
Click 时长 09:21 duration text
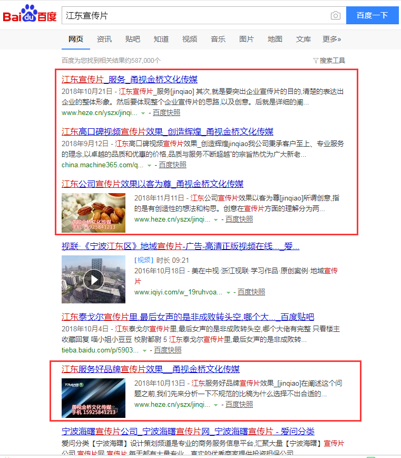pos(173,260)
